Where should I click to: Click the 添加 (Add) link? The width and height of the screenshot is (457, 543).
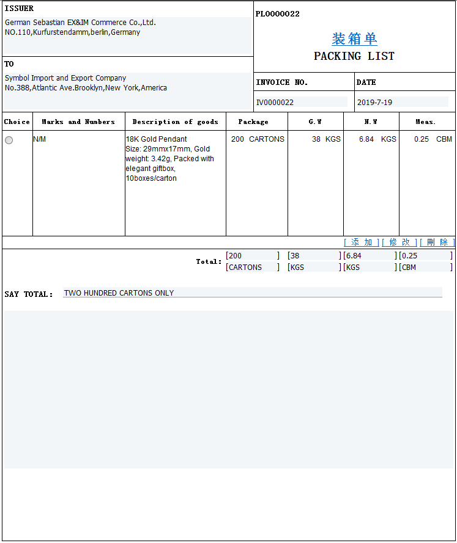(x=361, y=242)
